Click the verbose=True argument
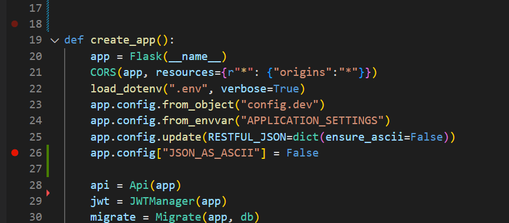Screen dimensions: 509x223 [x=260, y=89]
